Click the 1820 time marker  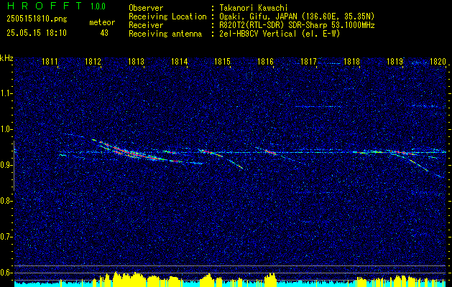(x=438, y=61)
